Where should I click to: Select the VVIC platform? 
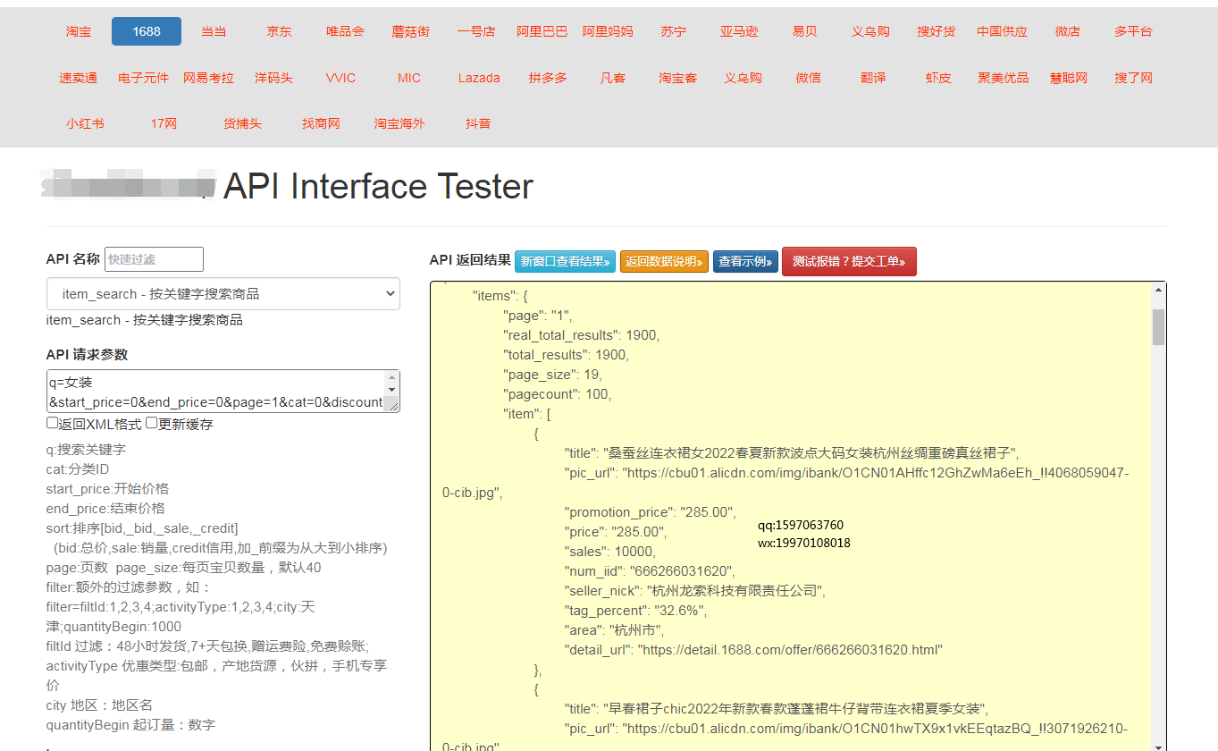(340, 78)
